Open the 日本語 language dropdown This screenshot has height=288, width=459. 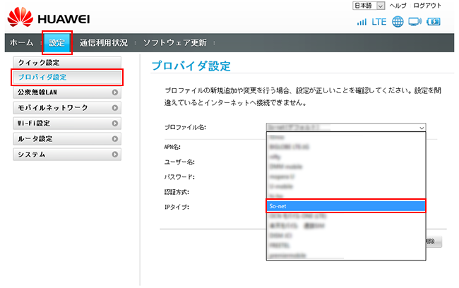tap(368, 6)
